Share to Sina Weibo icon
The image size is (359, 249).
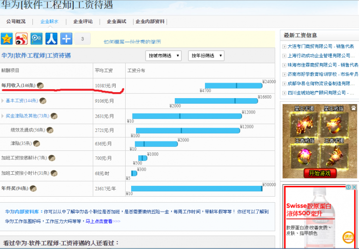tap(21, 39)
